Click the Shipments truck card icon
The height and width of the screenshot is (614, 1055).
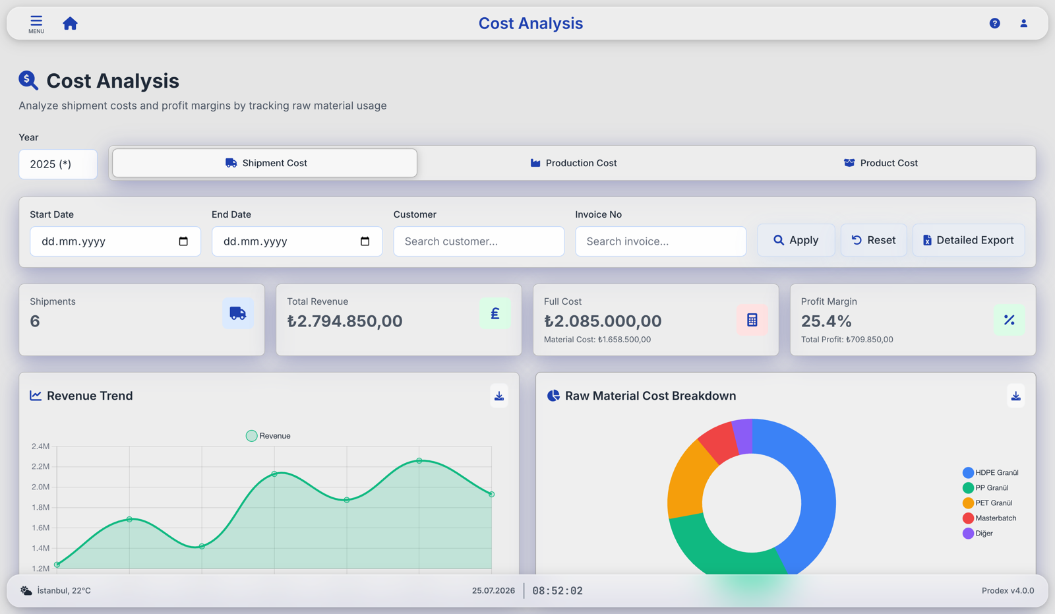tap(238, 313)
